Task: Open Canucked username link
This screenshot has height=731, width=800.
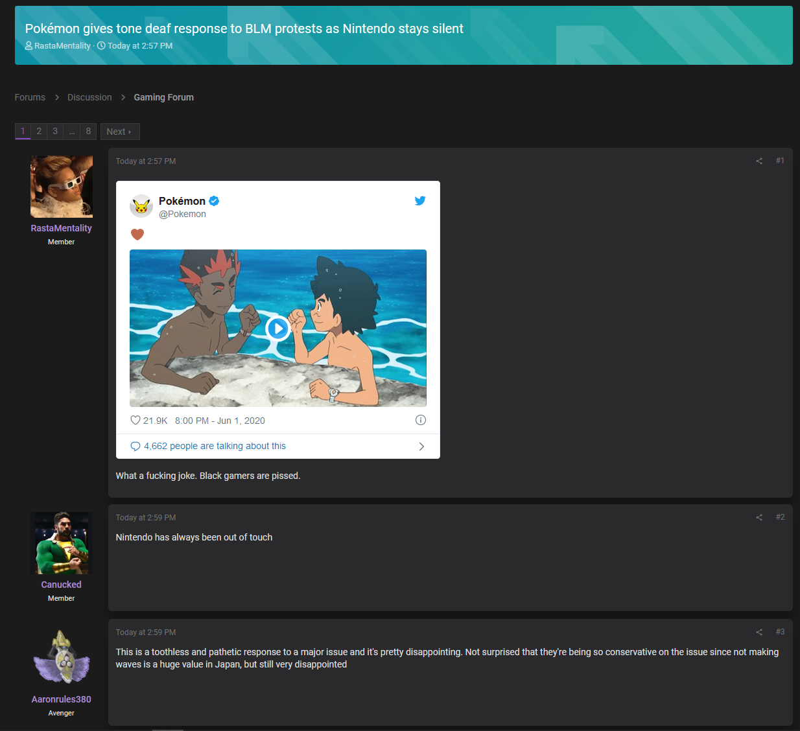Action: 62,585
